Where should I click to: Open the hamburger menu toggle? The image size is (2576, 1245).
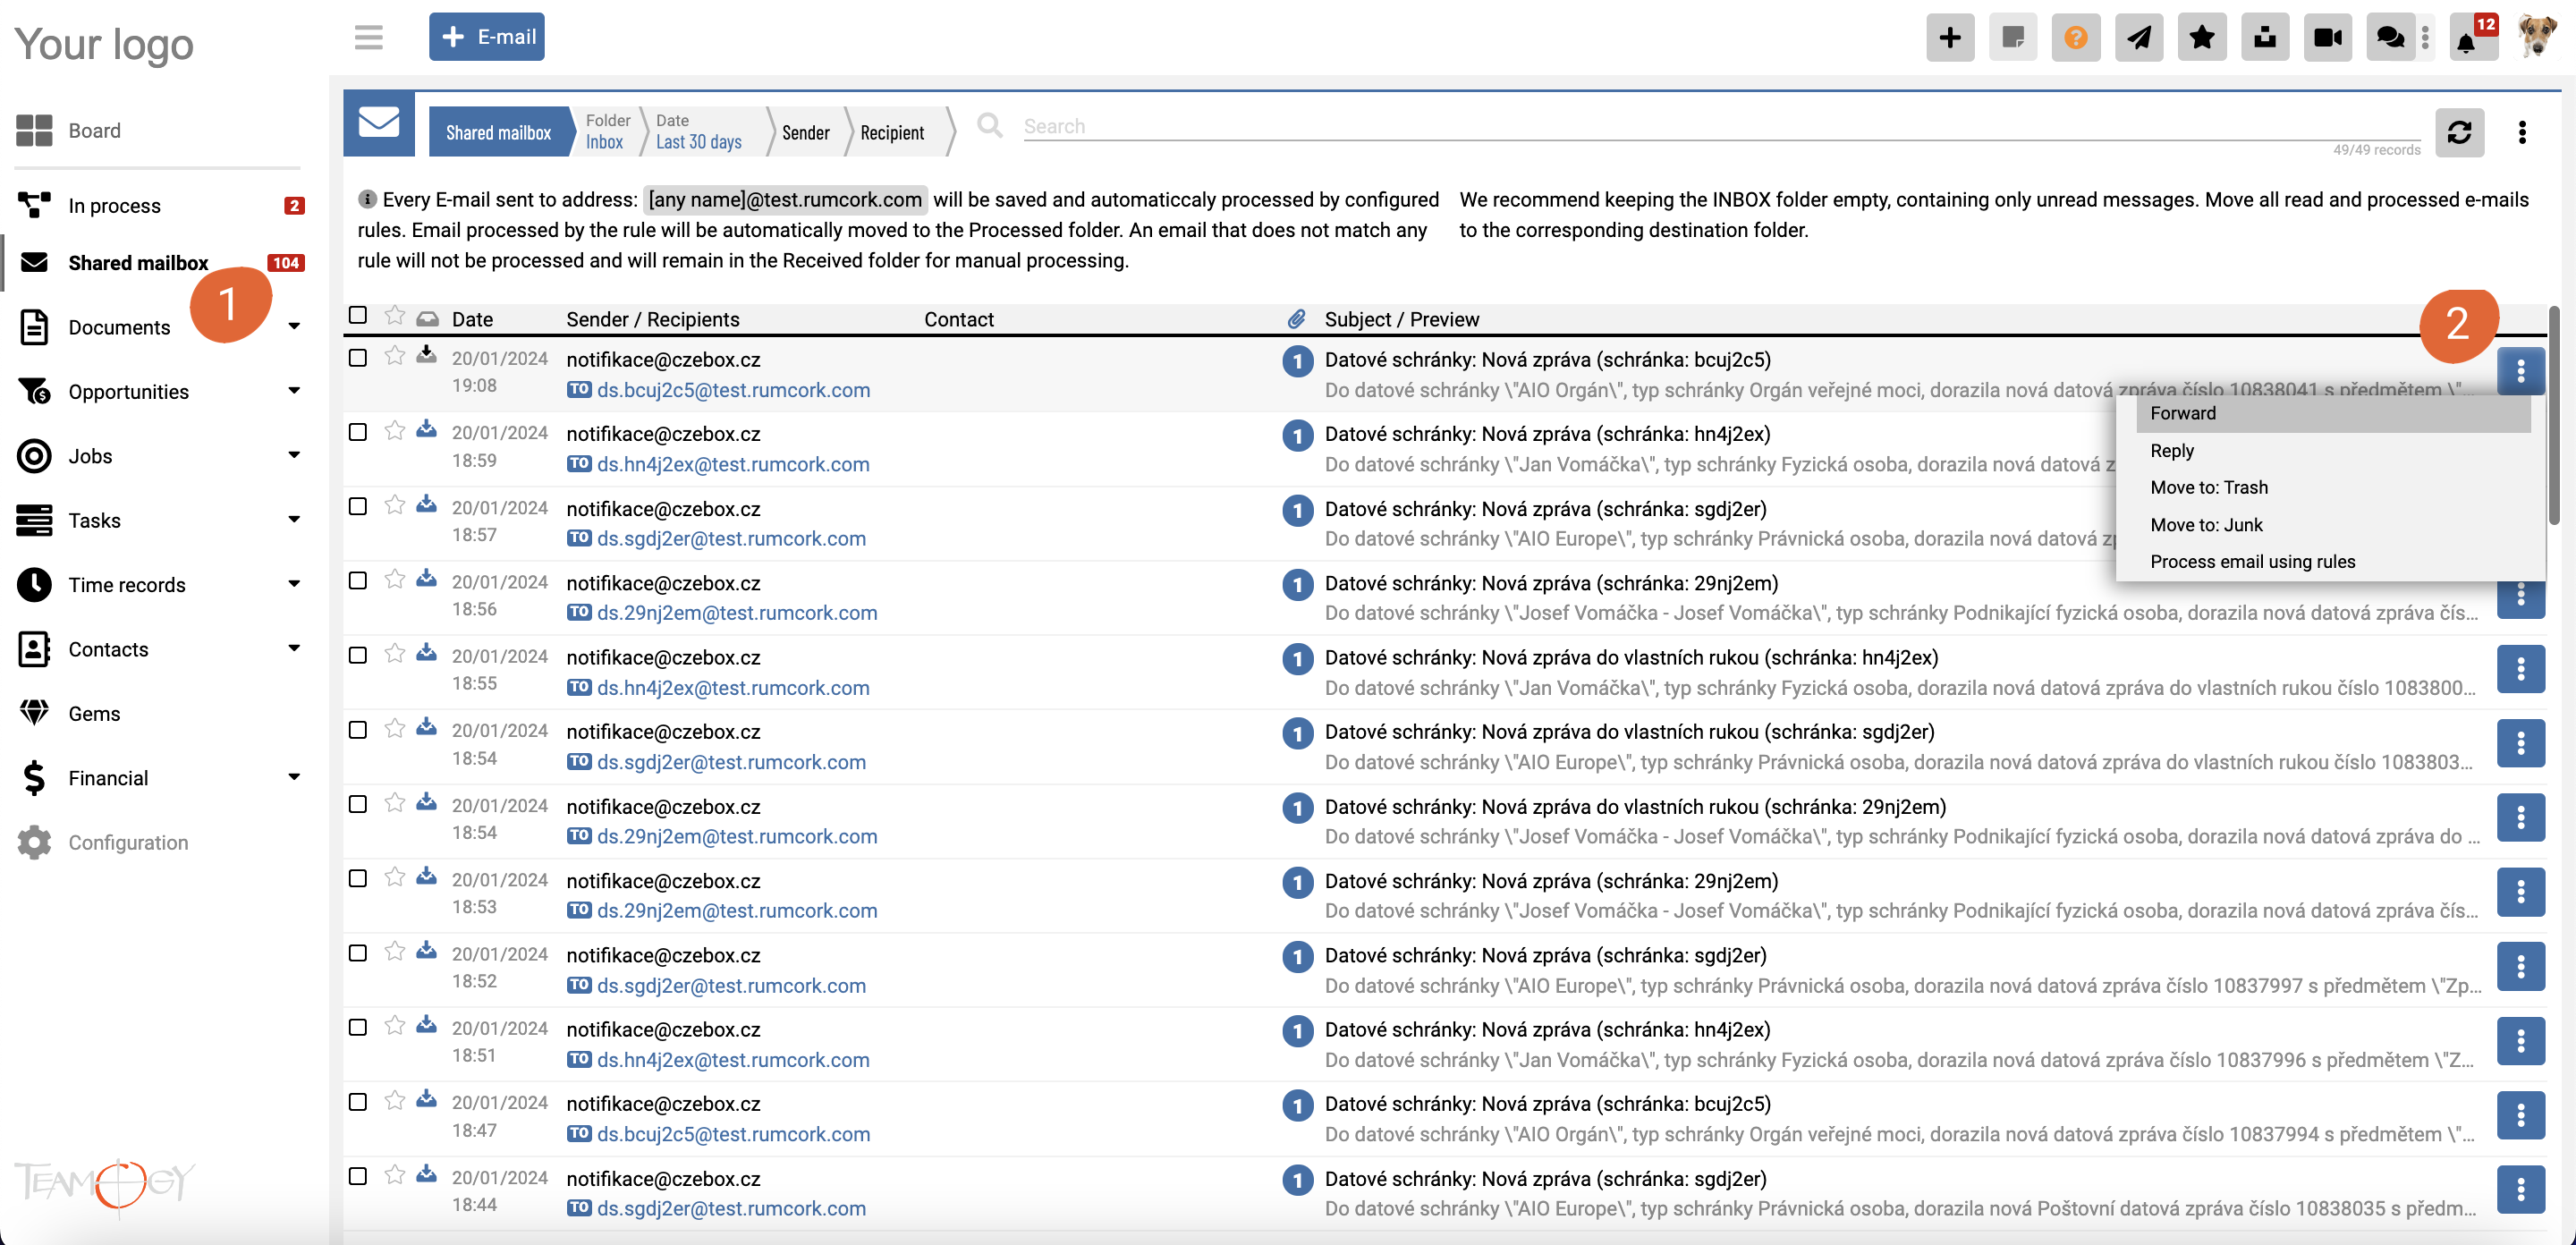point(368,37)
